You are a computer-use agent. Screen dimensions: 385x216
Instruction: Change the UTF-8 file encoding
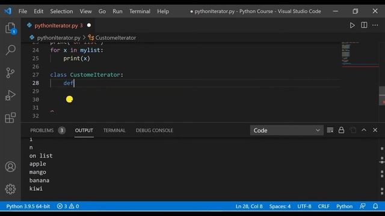(304, 206)
